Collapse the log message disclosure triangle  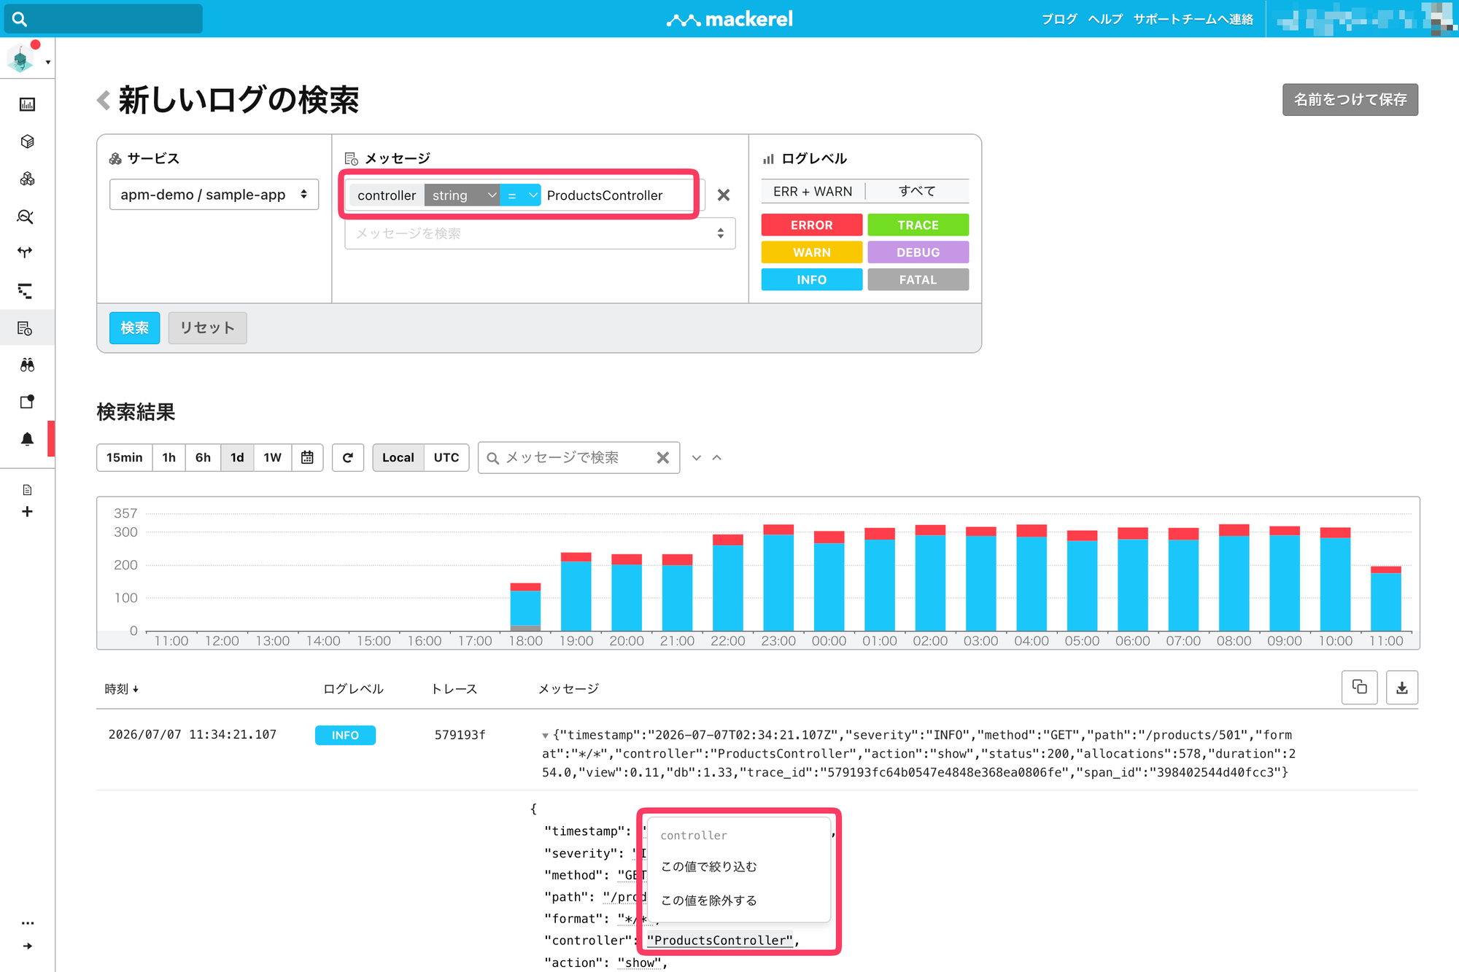pyautogui.click(x=545, y=736)
